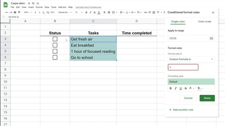Click the Cancel button in rules panel

pyautogui.click(x=188, y=98)
